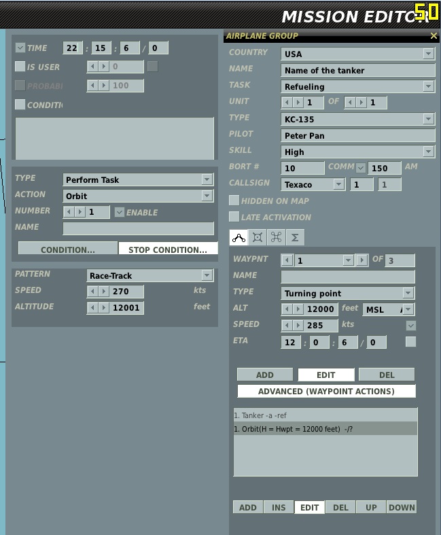Image resolution: width=441 pixels, height=535 pixels.
Task: Decrease the orbit SPEED 270 value arrow
Action: pos(93,292)
